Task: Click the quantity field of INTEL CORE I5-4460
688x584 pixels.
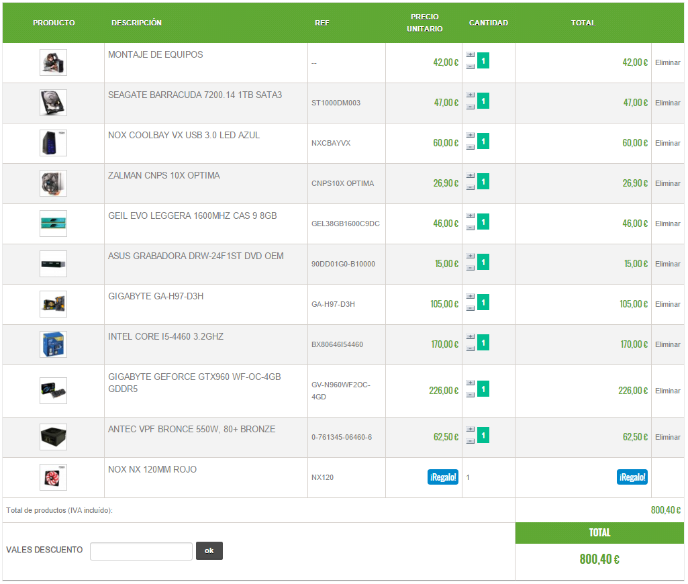Action: point(483,342)
